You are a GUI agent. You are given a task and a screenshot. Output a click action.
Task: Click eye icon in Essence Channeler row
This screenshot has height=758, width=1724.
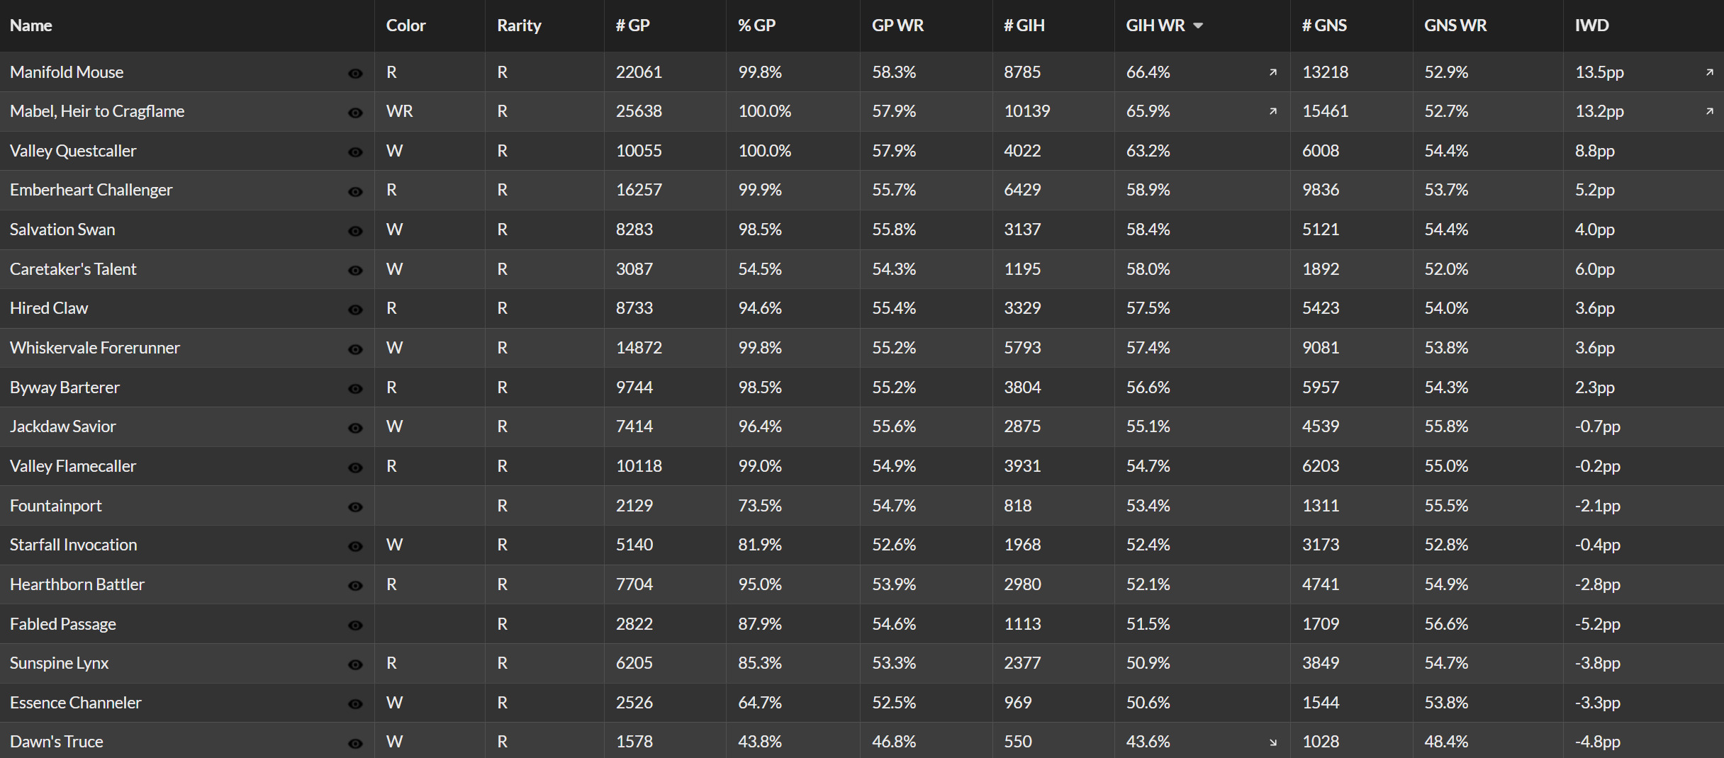pos(355,704)
